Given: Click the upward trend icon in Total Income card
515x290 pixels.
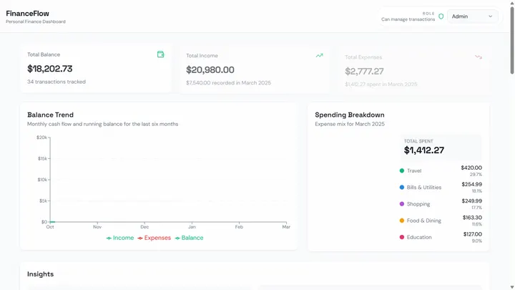Looking at the screenshot, I should (x=319, y=56).
